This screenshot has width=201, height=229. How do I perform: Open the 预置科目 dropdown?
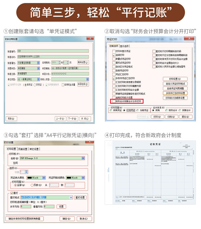pos(38,68)
